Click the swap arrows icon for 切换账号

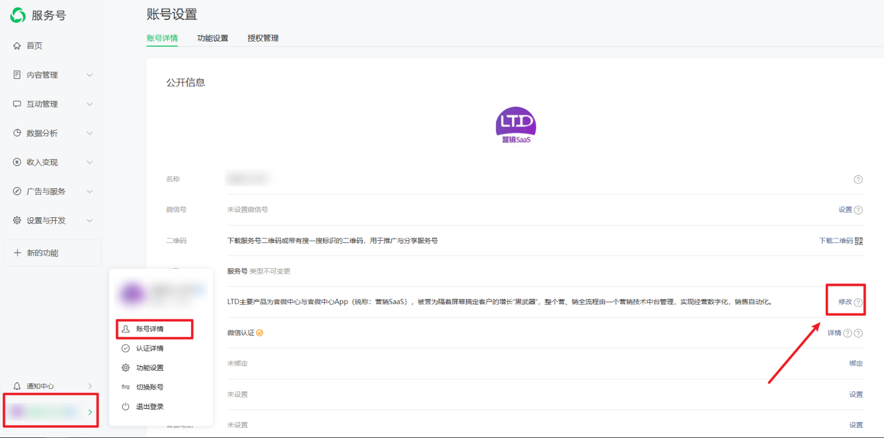pos(126,387)
